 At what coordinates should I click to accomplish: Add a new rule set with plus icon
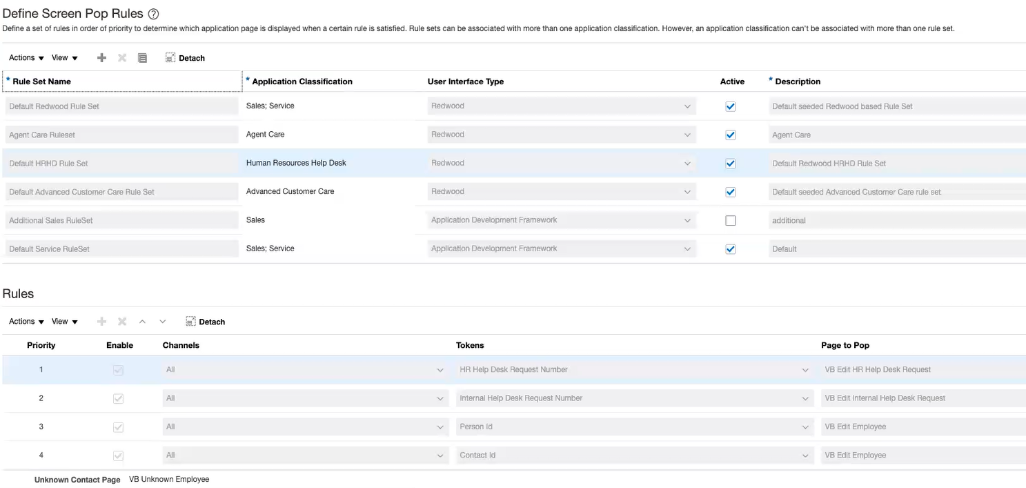coord(101,58)
